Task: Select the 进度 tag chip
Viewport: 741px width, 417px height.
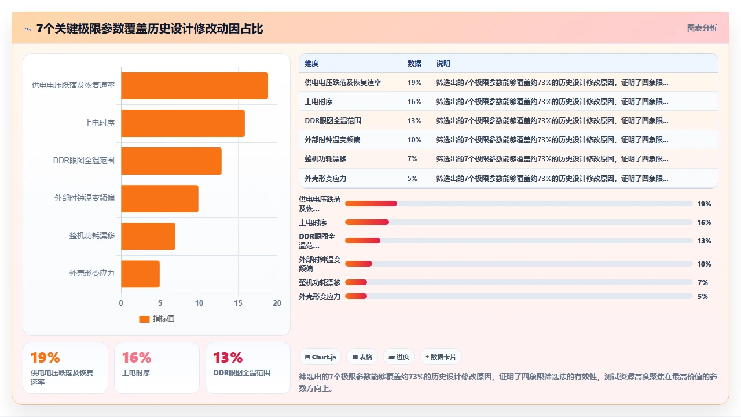Action: tap(399, 357)
